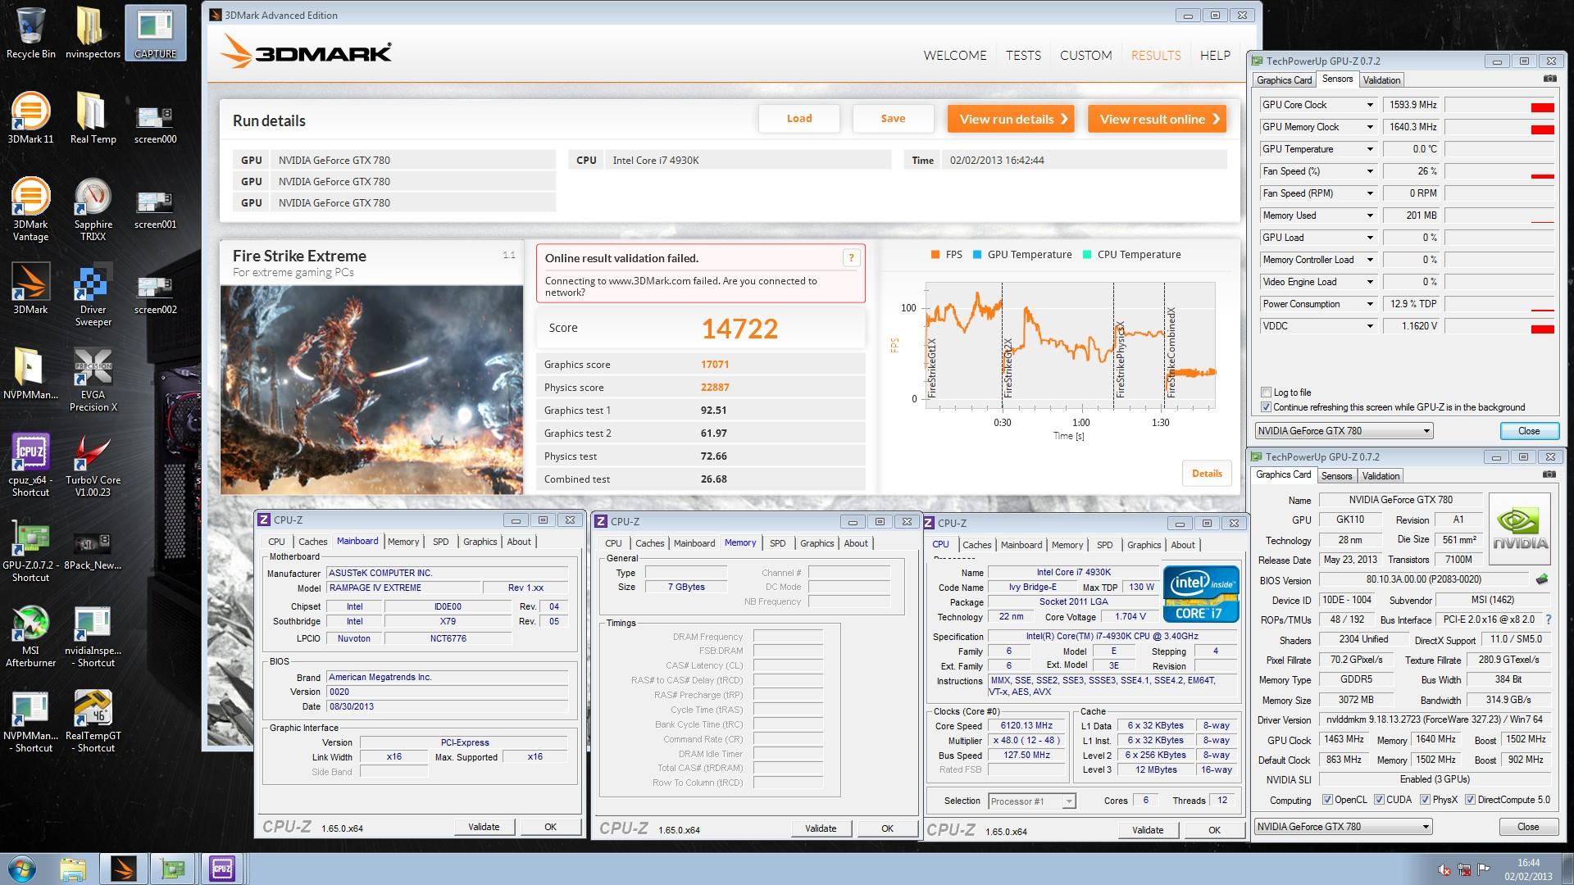1574x885 pixels.
Task: Open the Recycle Bin desktop icon
Action: (31, 33)
